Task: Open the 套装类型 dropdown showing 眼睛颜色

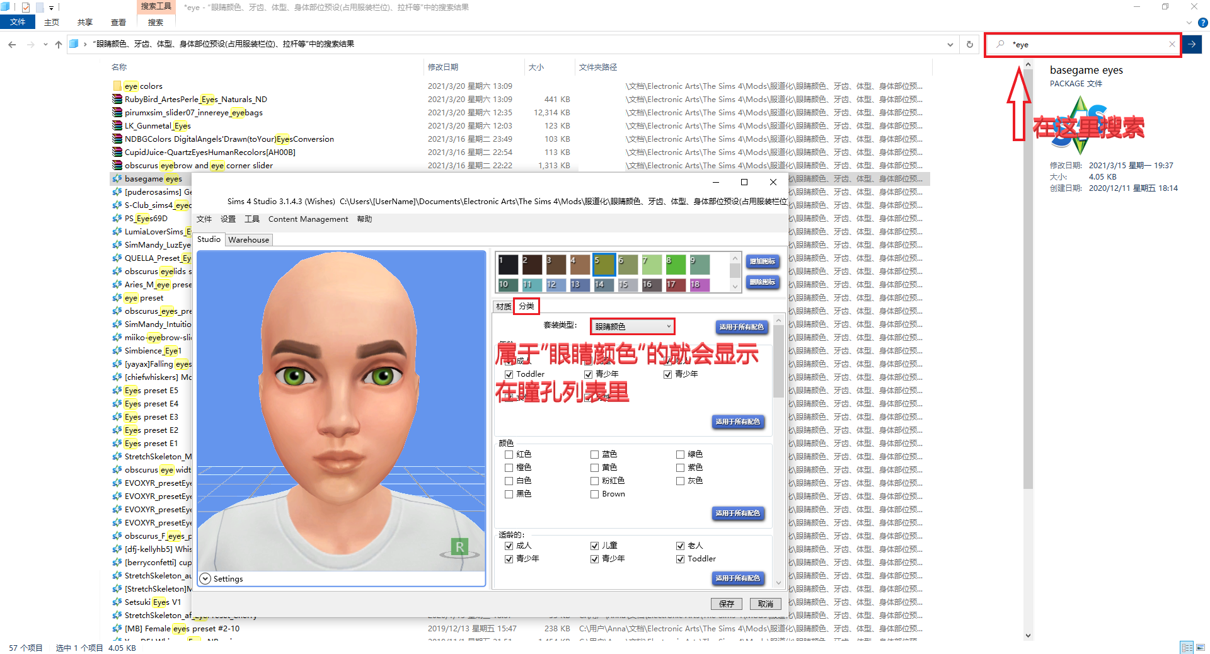Action: click(x=633, y=326)
